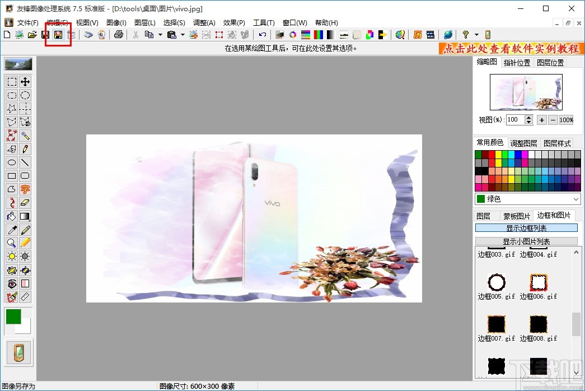This screenshot has width=585, height=391.
Task: Expand the help dropdown arrow beside question mark
Action: click(476, 35)
